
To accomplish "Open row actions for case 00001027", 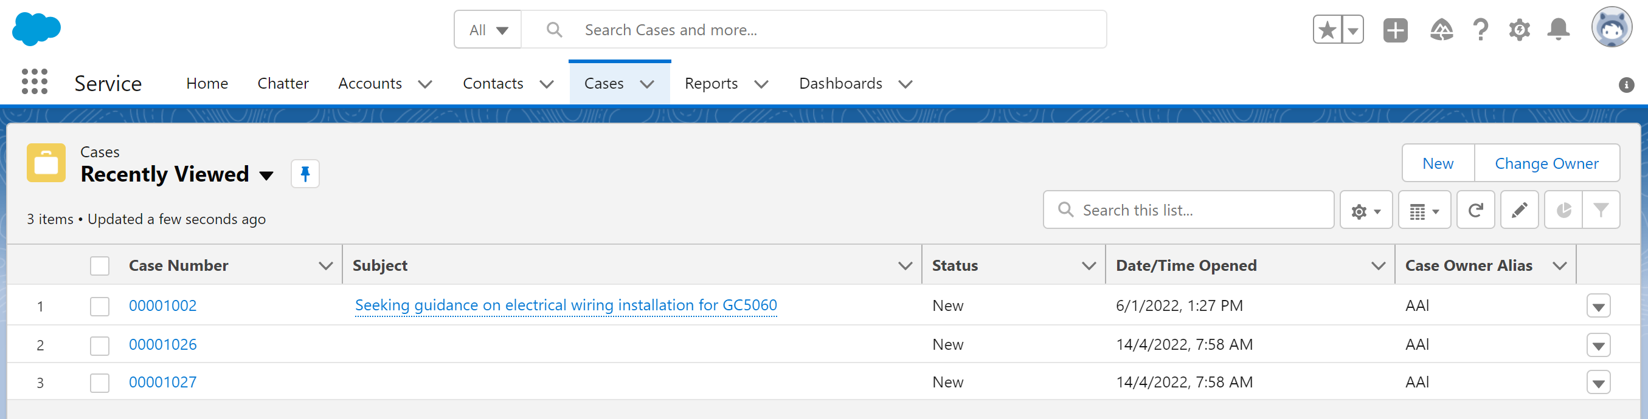I will [x=1598, y=383].
